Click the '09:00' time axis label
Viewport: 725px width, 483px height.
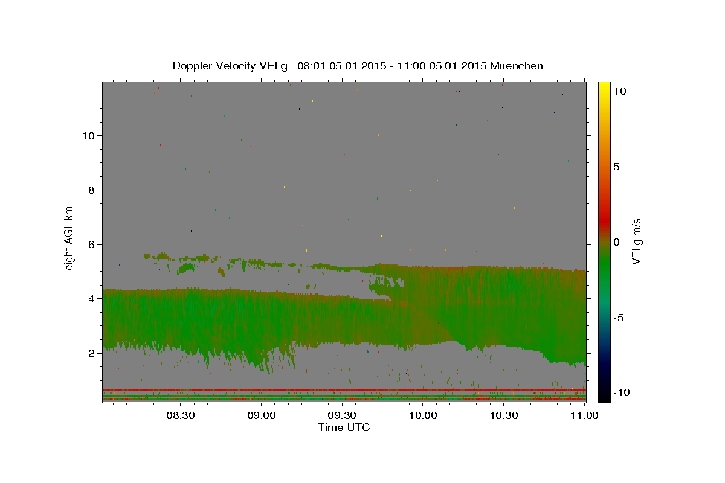point(261,415)
